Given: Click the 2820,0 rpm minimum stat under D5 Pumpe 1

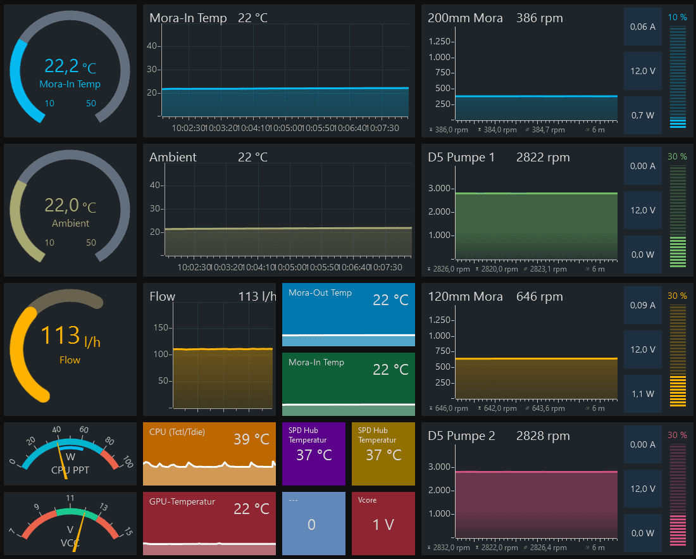Looking at the screenshot, I should coord(496,269).
